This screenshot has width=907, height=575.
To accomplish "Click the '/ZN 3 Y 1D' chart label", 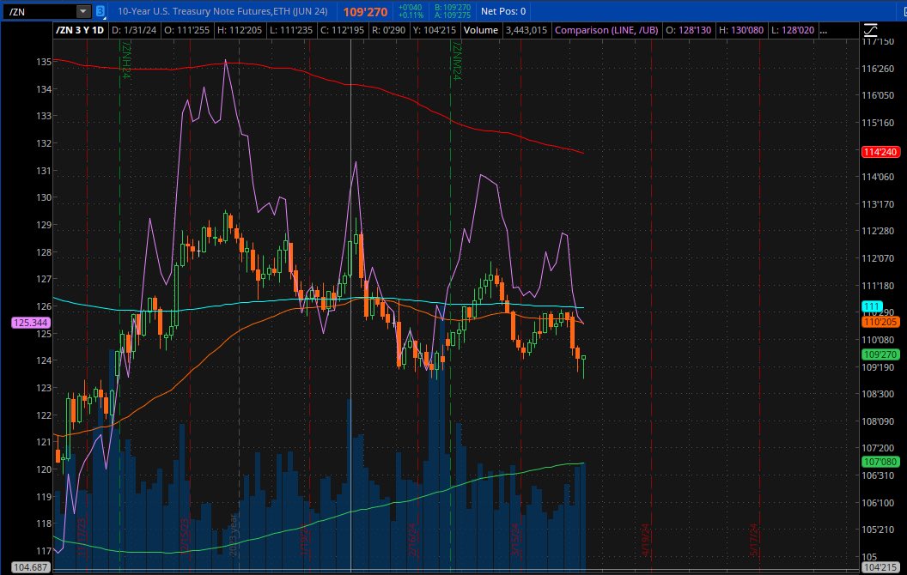I will [80, 30].
